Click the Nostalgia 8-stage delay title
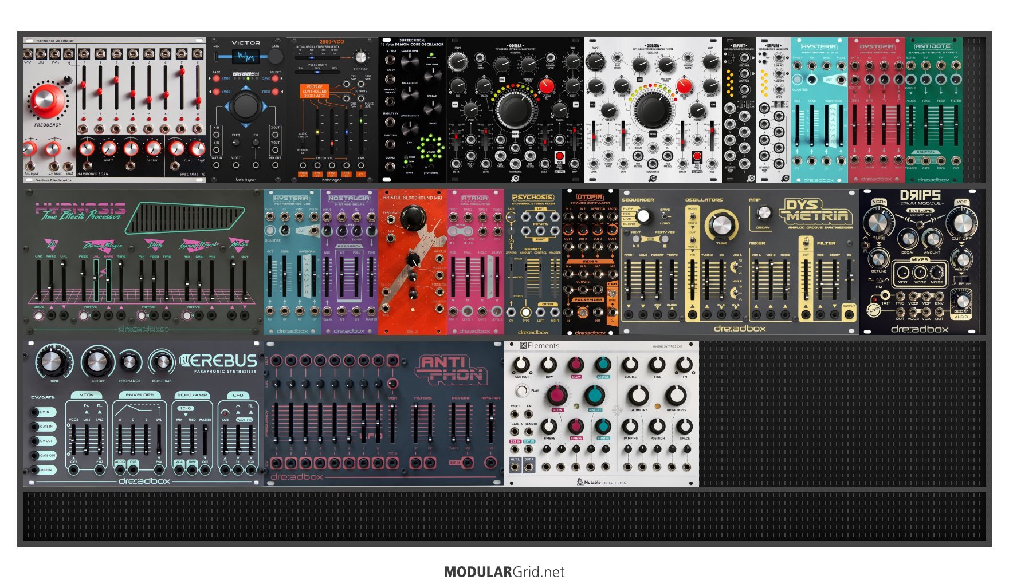This screenshot has width=1009, height=584. [x=348, y=198]
